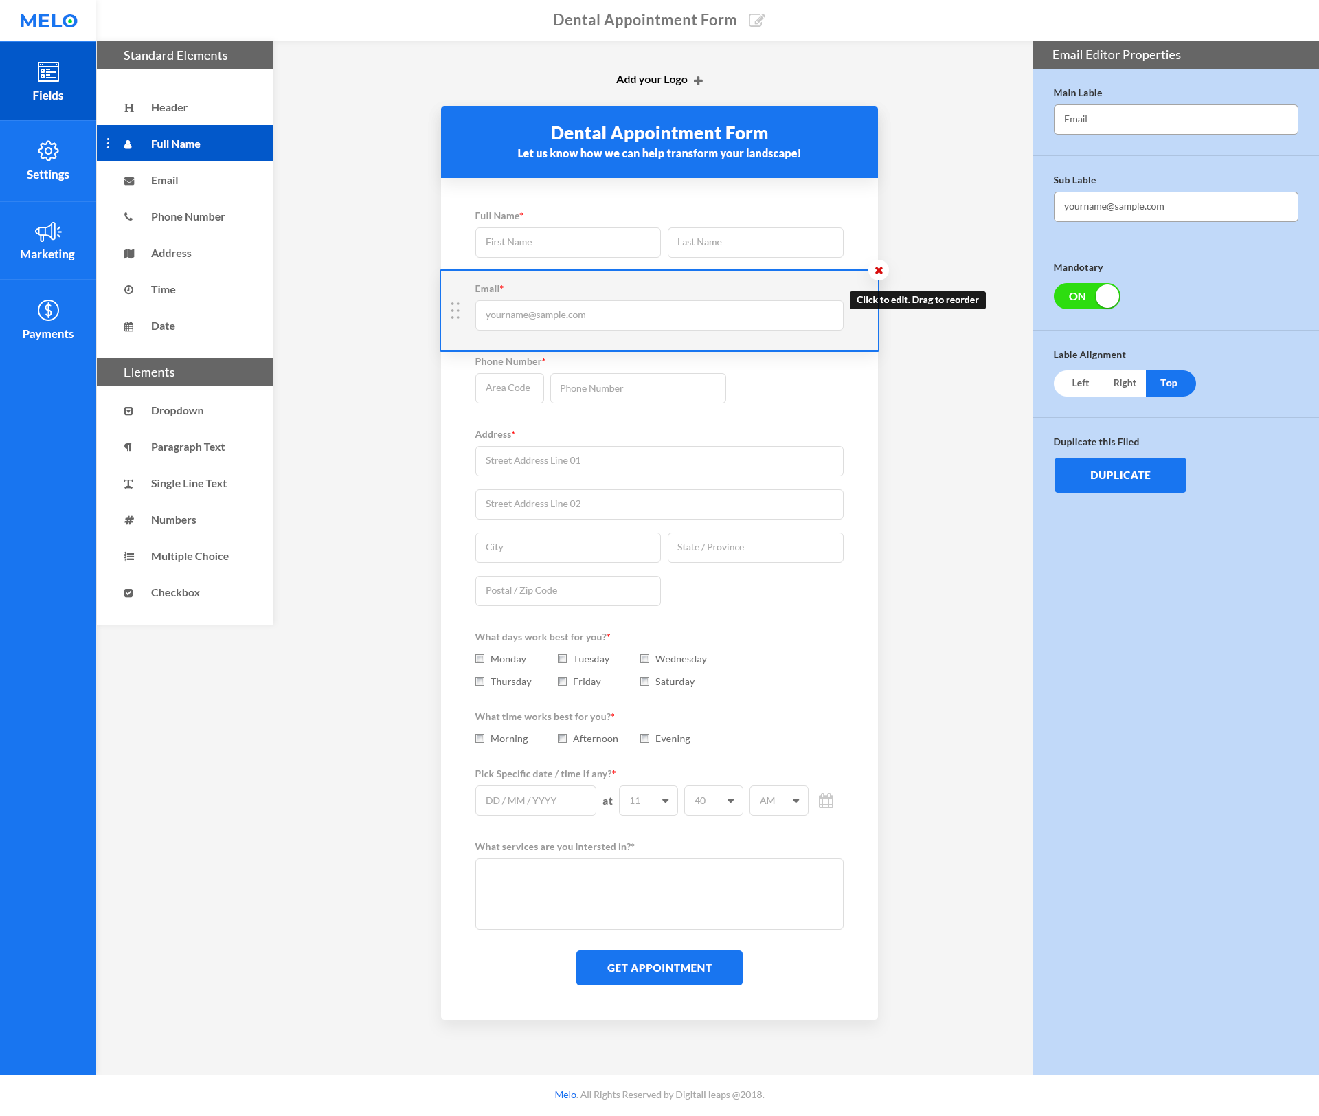Turn off the Mandotary ON toggle

click(1087, 296)
